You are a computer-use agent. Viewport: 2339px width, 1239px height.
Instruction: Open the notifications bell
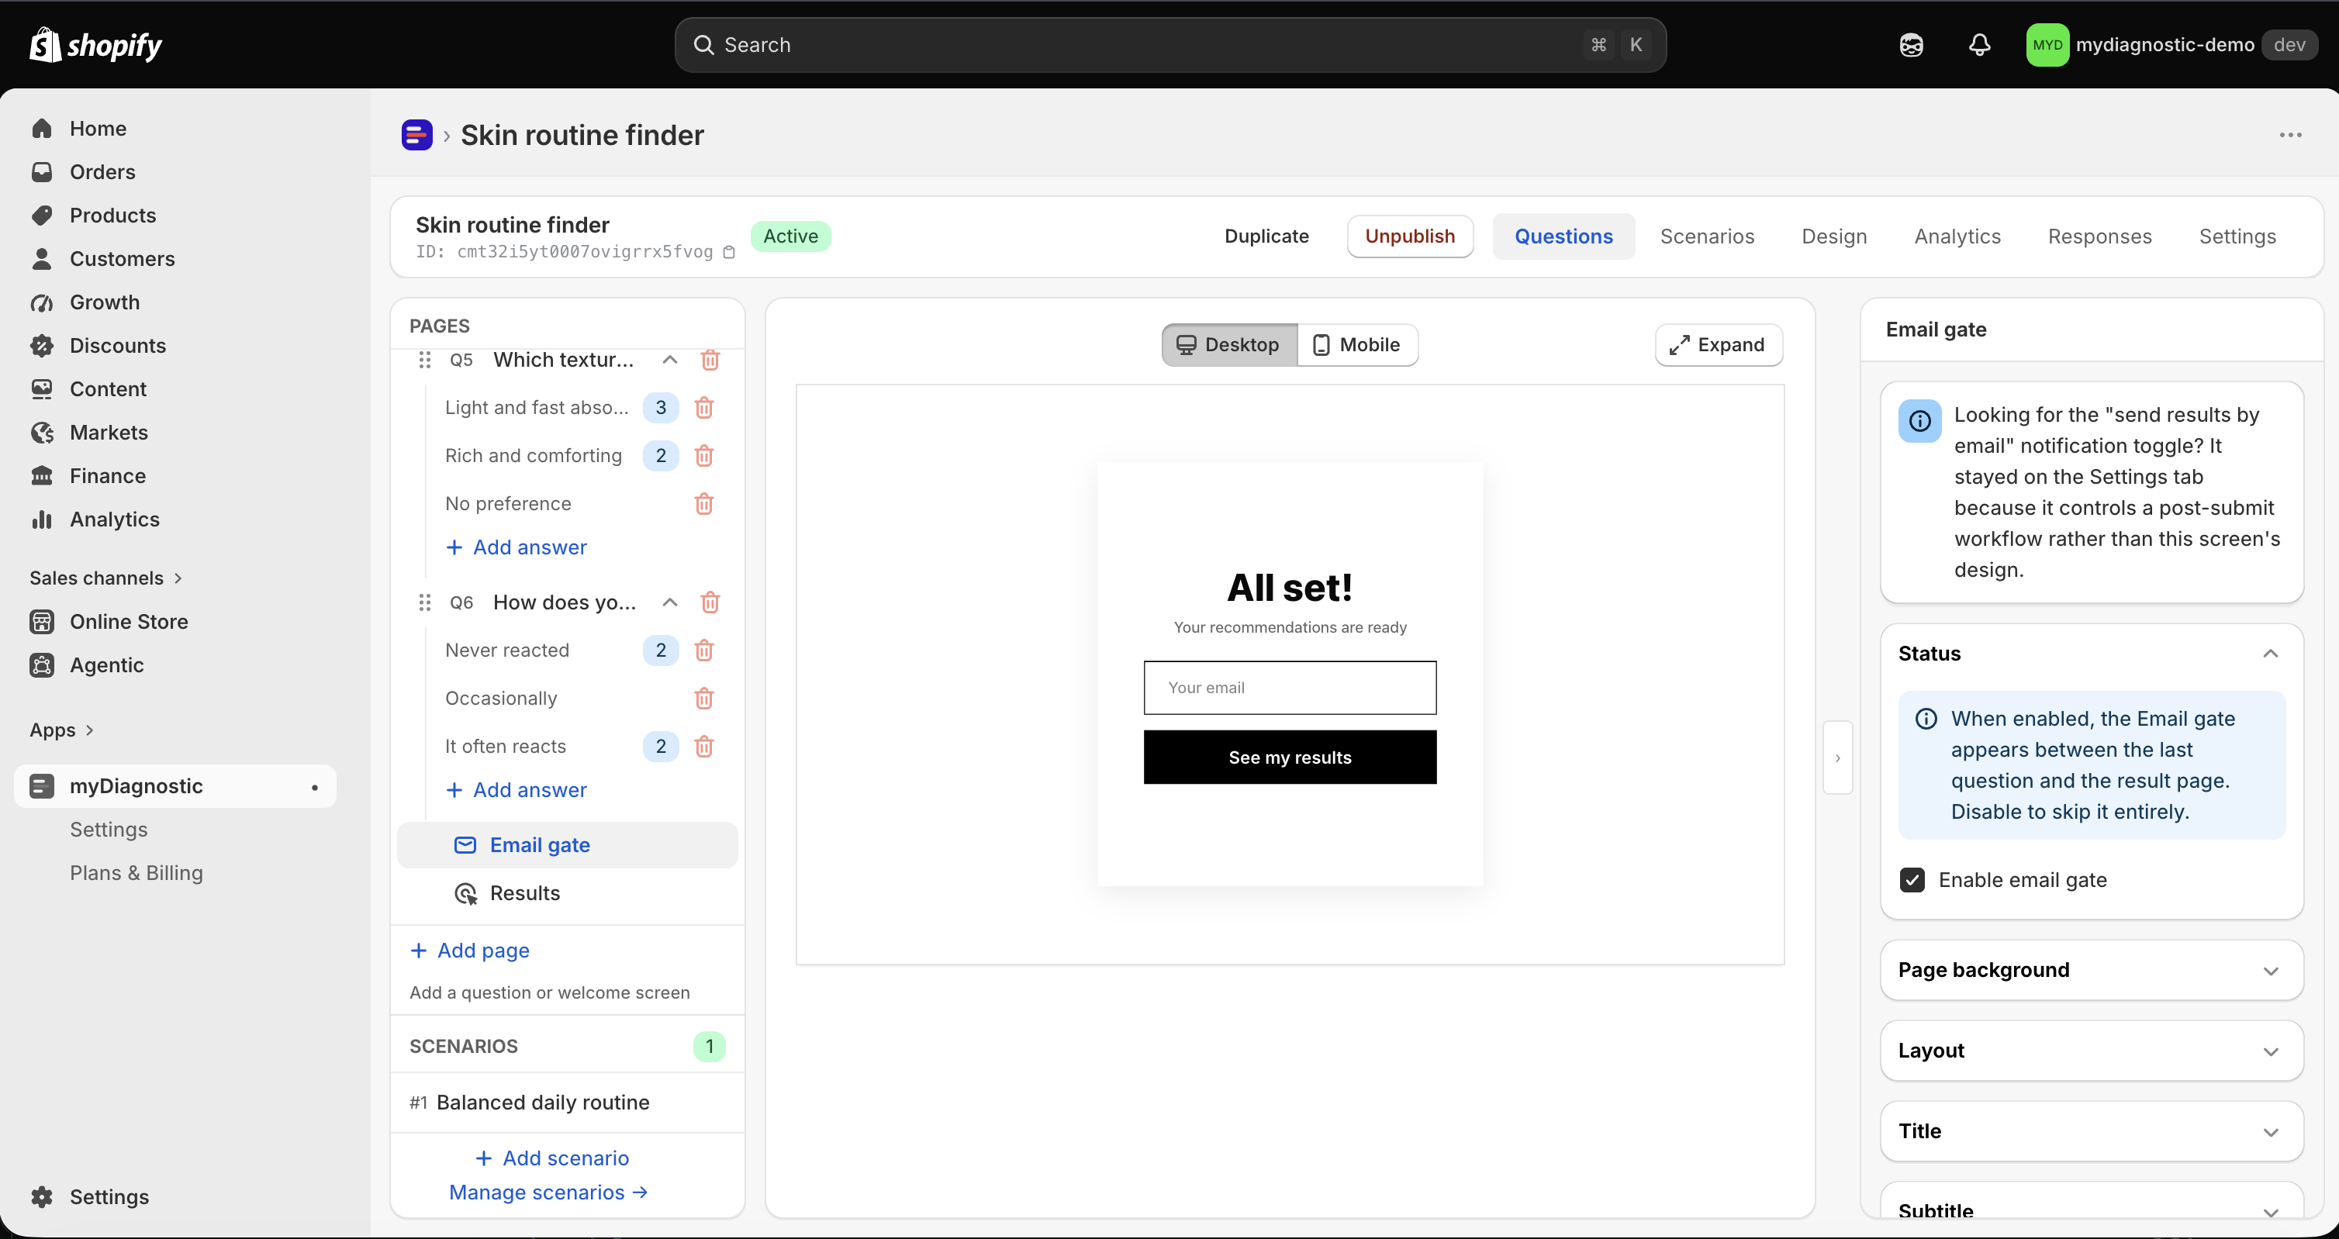[x=1979, y=44]
